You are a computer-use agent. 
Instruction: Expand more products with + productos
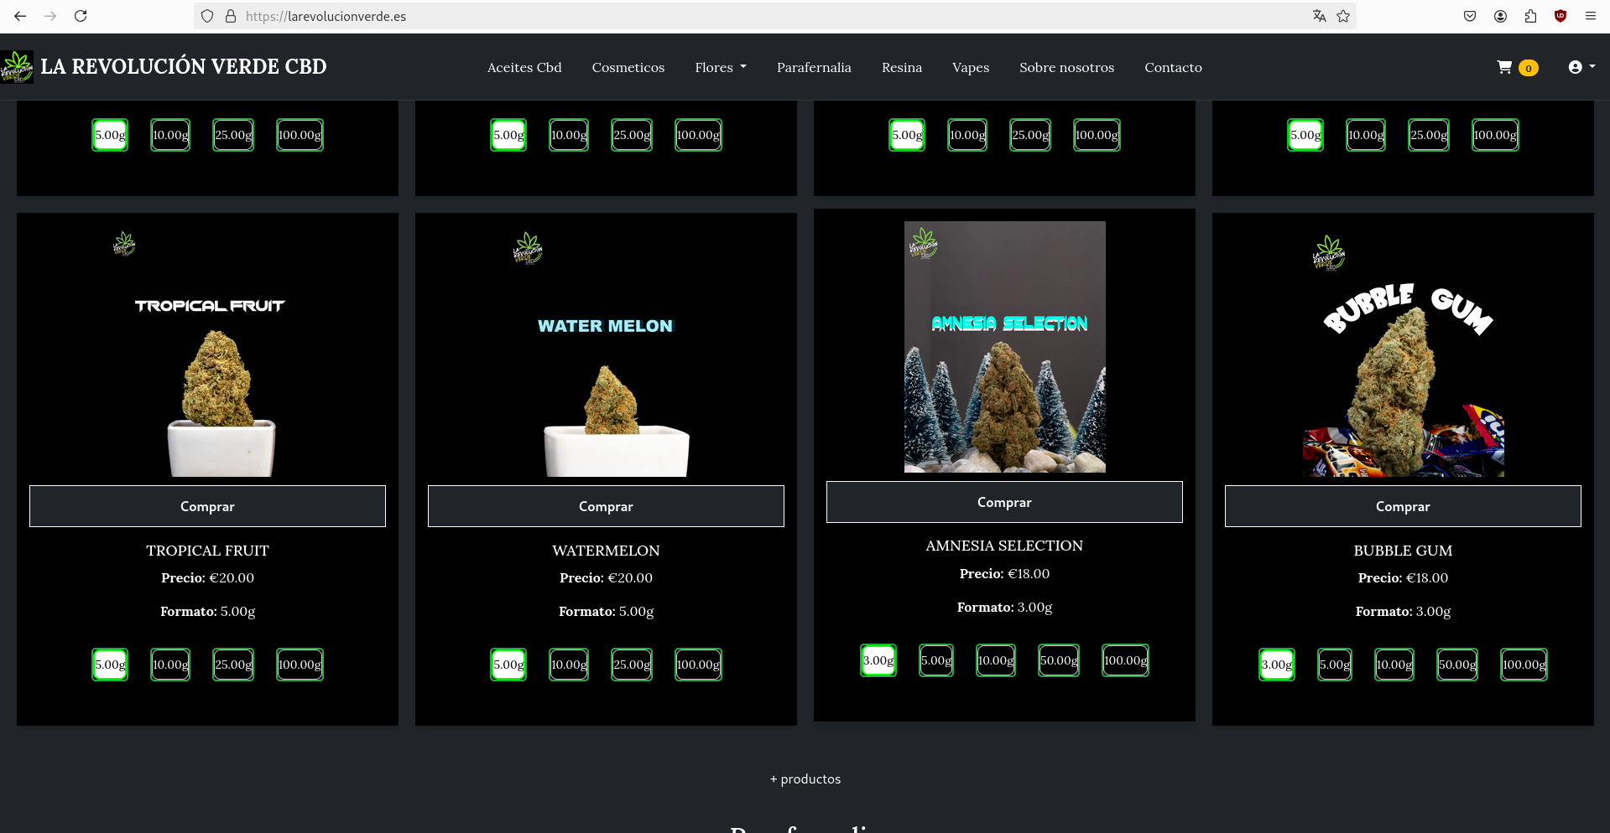(805, 779)
